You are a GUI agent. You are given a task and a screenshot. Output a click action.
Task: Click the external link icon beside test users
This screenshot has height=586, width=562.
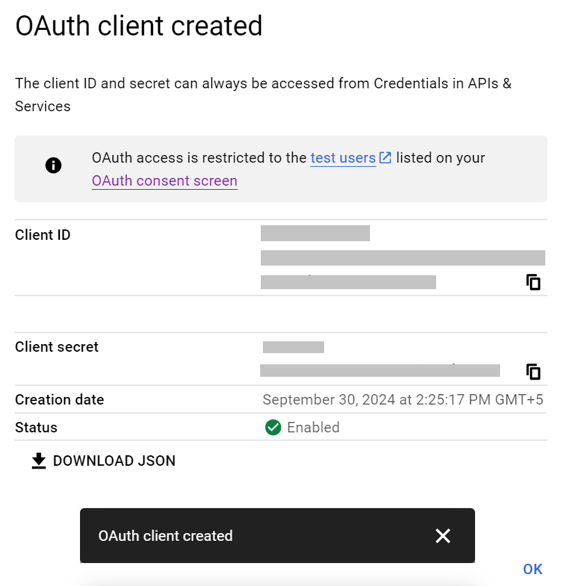pos(385,158)
